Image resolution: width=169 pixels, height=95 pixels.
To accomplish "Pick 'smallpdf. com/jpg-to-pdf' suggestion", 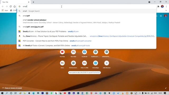I will [x=86, y=27].
